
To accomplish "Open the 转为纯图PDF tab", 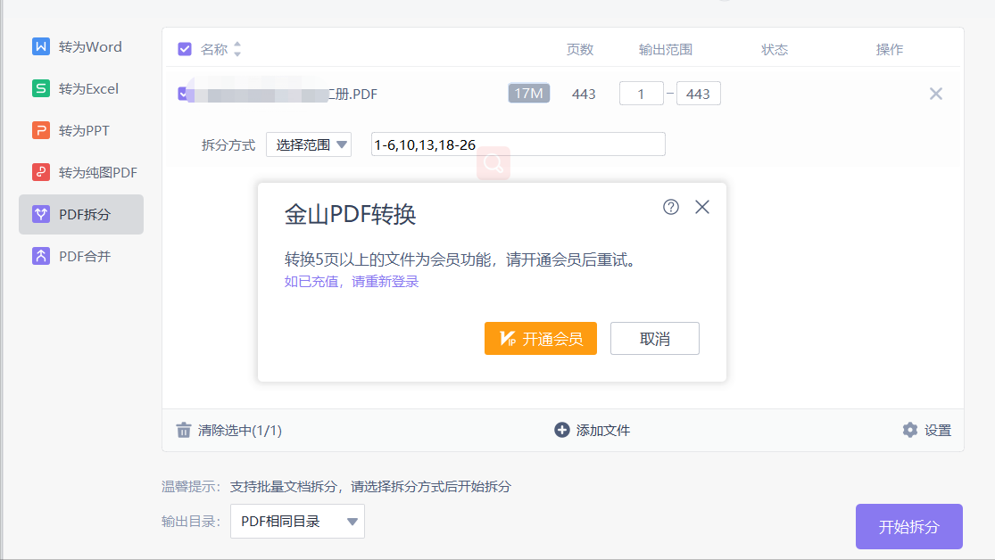I will click(x=81, y=172).
